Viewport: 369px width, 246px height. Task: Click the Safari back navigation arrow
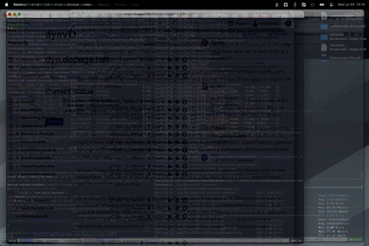coord(41,16)
